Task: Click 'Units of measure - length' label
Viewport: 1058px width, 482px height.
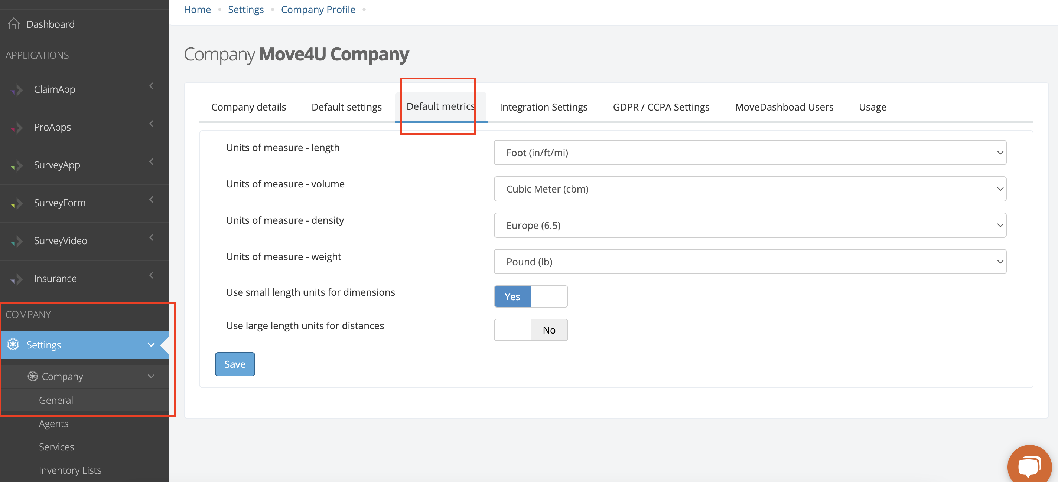Action: tap(283, 148)
